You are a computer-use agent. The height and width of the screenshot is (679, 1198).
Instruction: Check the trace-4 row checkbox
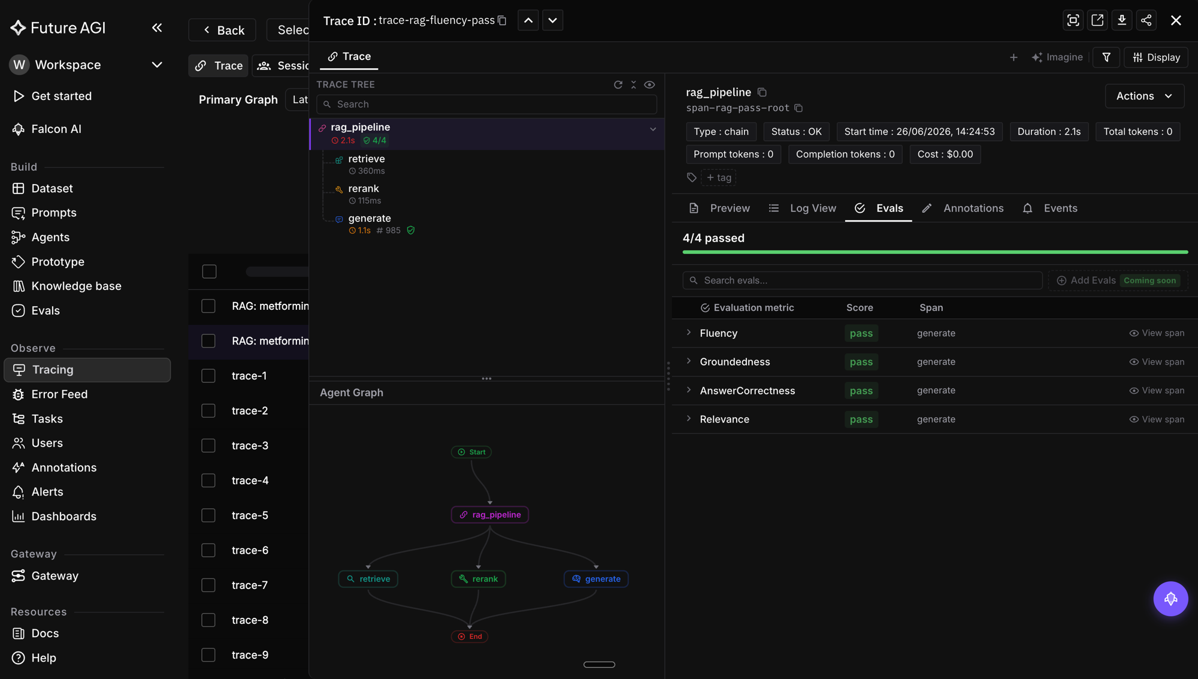click(x=208, y=481)
